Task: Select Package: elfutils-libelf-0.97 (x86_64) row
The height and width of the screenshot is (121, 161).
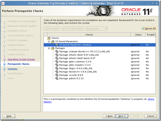Action: pos(100,55)
